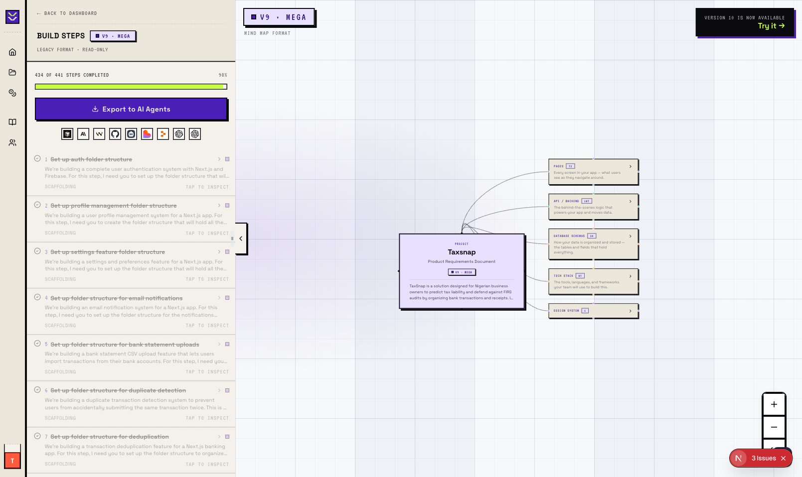Expand step 7 deduplication chevron
Viewport: 802px width, 477px height.
point(219,437)
